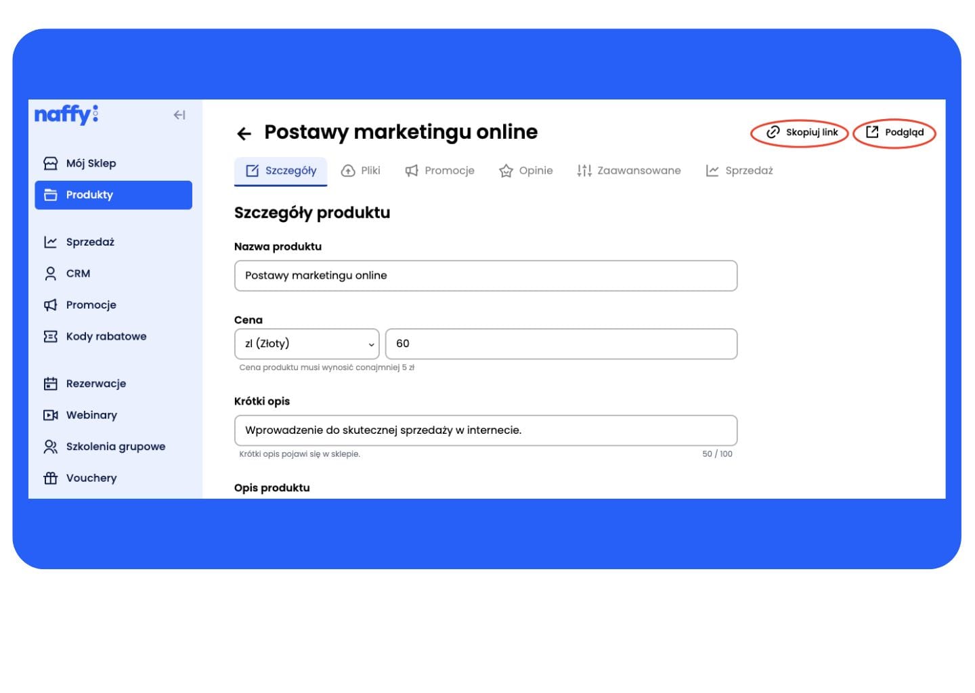Click the gift icon beside Vouchery

point(51,478)
